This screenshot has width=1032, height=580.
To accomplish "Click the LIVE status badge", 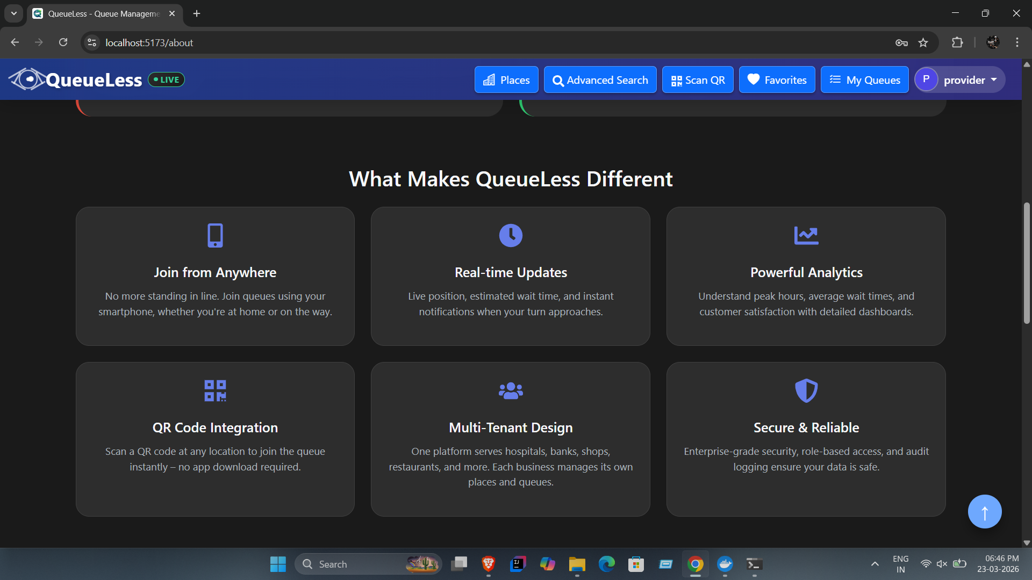I will [167, 79].
